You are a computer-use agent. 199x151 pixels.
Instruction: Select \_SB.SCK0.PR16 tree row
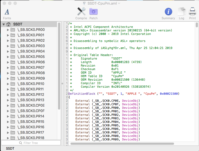click(29, 127)
